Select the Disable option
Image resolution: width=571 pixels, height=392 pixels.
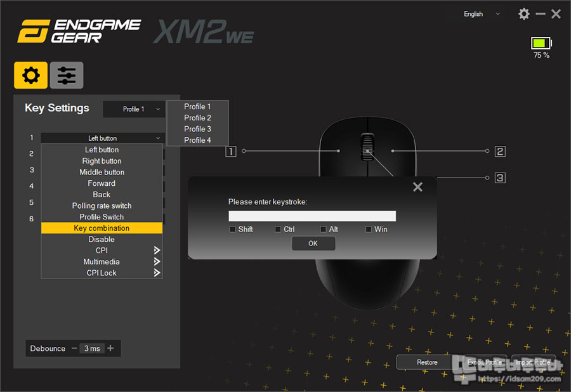[x=102, y=240]
